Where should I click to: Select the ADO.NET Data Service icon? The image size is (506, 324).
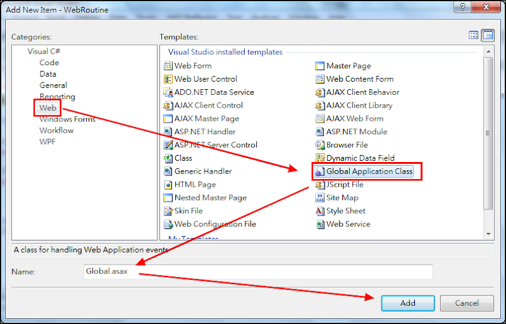click(168, 92)
